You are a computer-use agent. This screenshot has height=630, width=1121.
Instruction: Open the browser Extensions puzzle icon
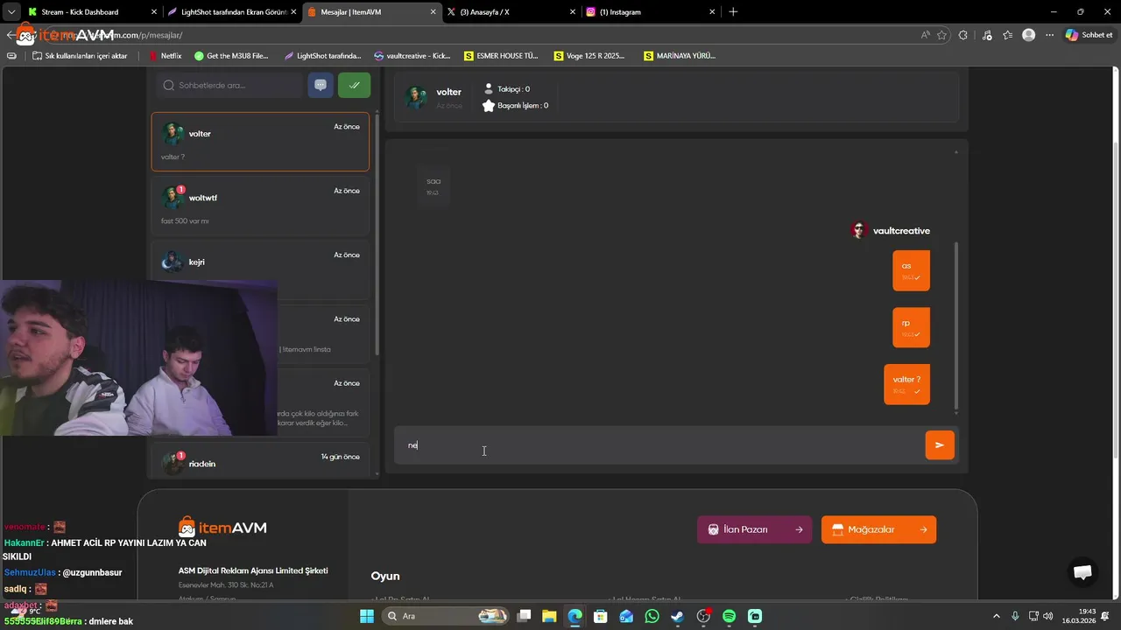[963, 35]
